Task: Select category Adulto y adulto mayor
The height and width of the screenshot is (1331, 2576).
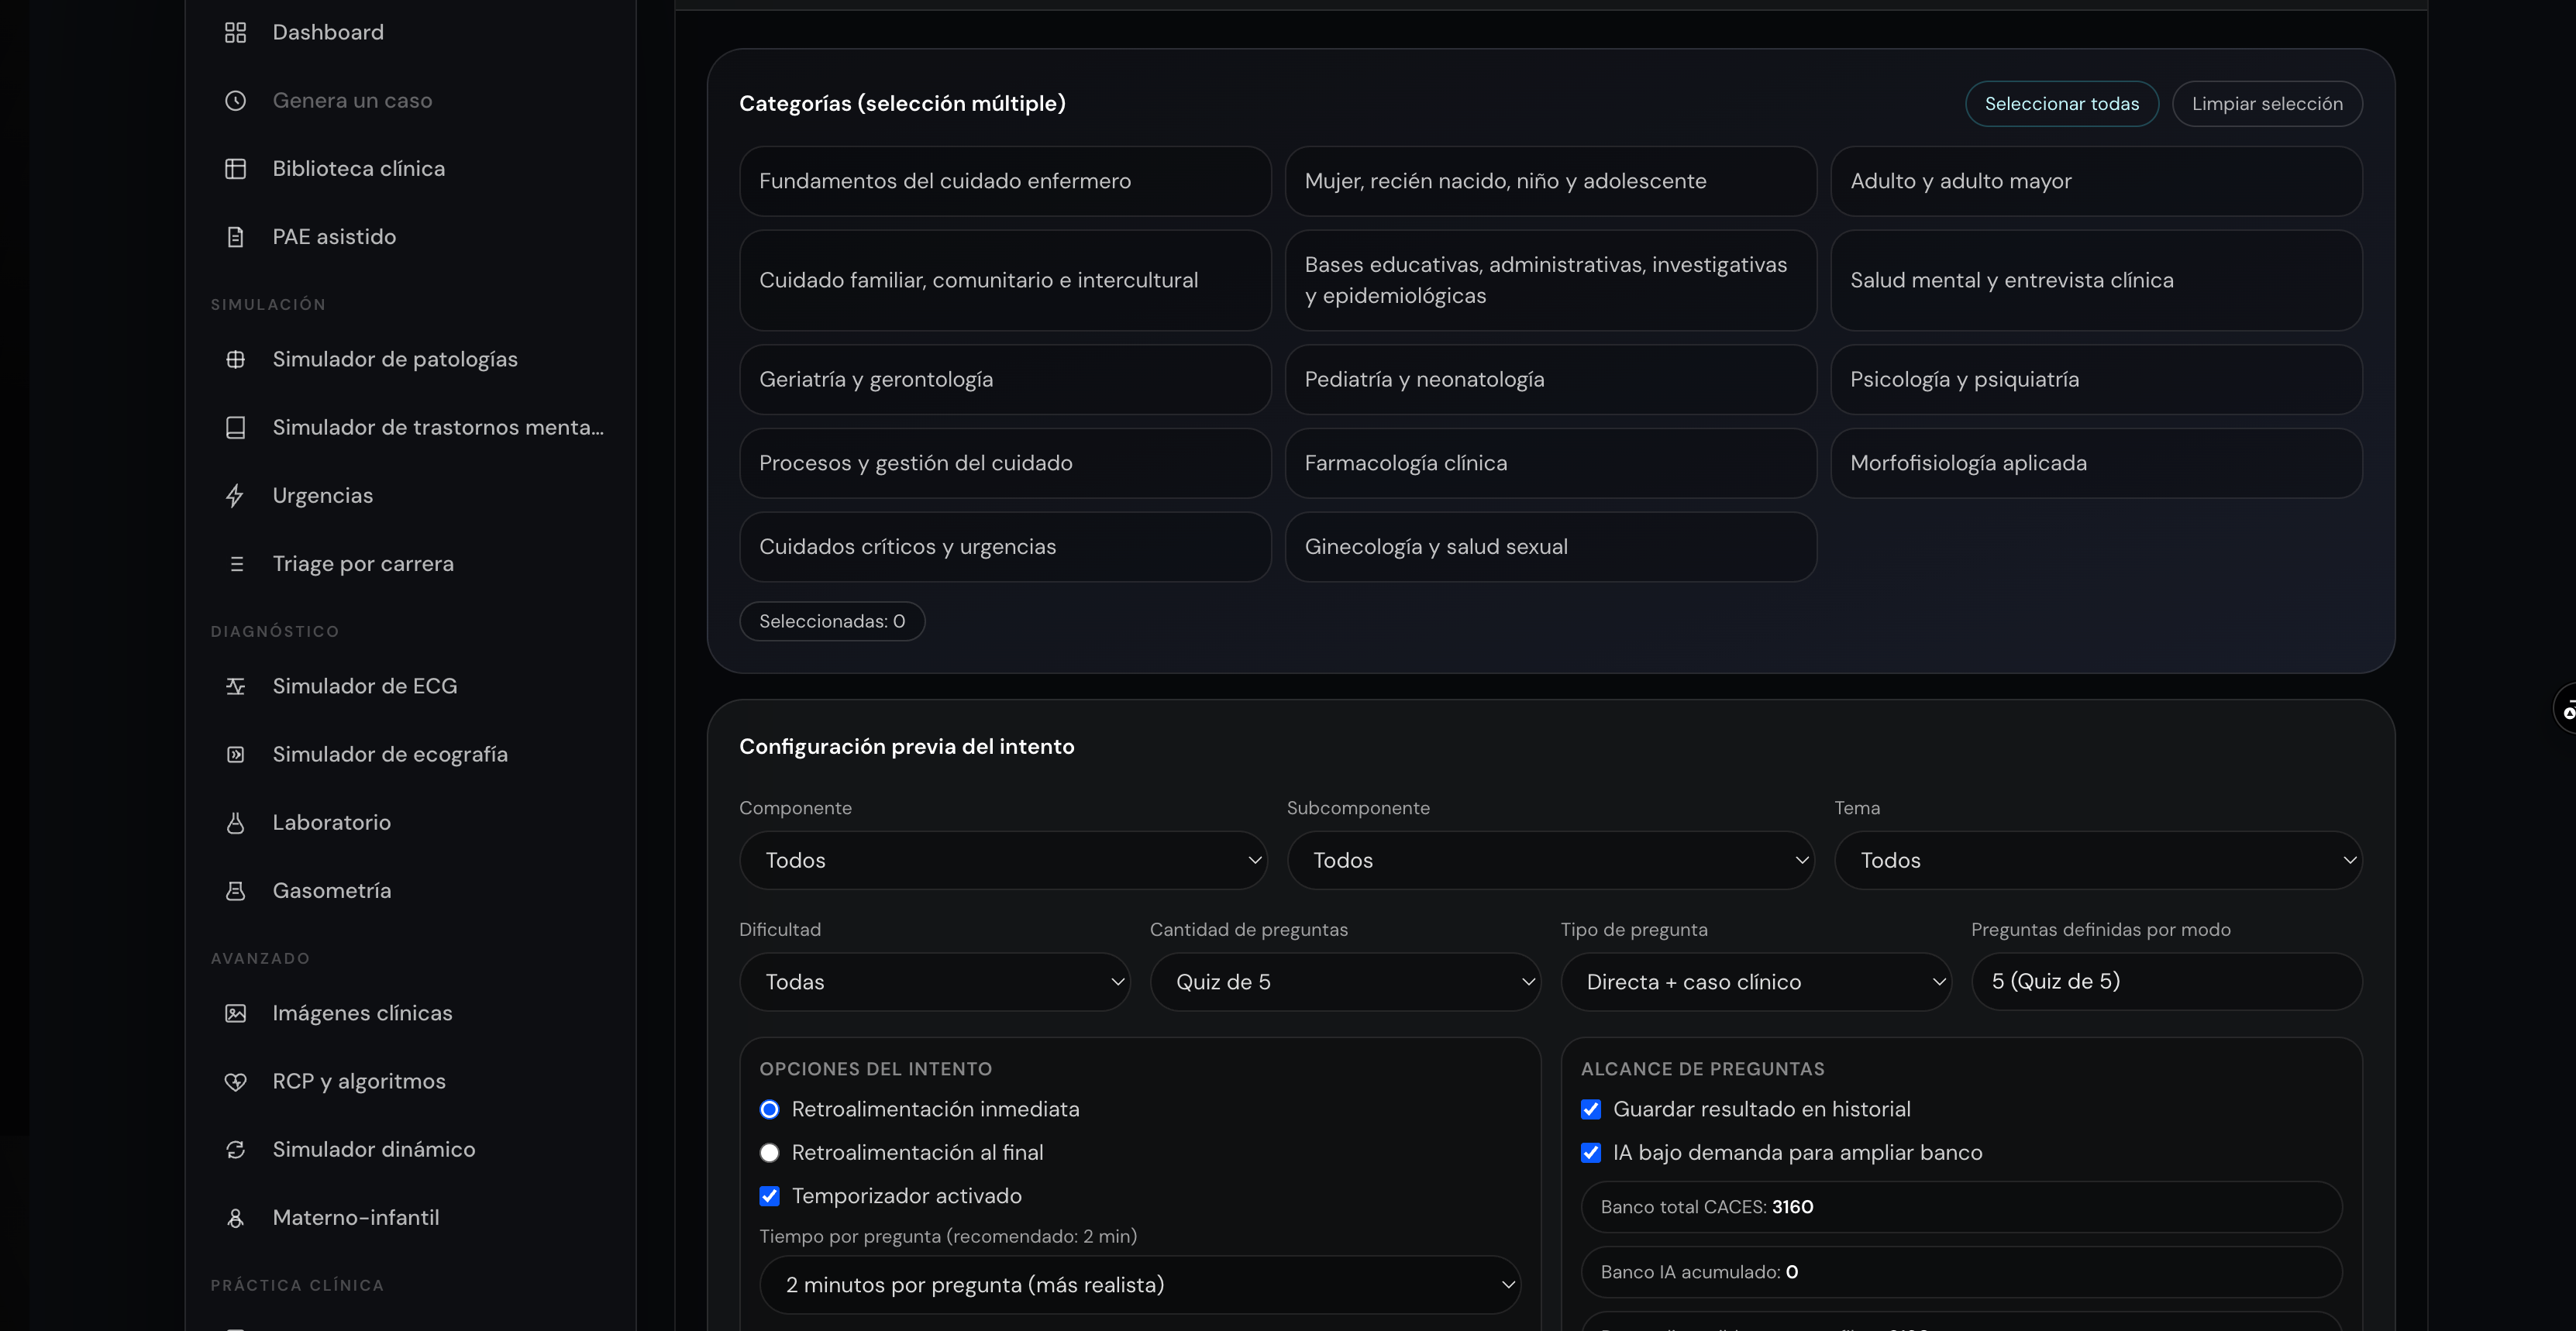Action: click(2096, 181)
